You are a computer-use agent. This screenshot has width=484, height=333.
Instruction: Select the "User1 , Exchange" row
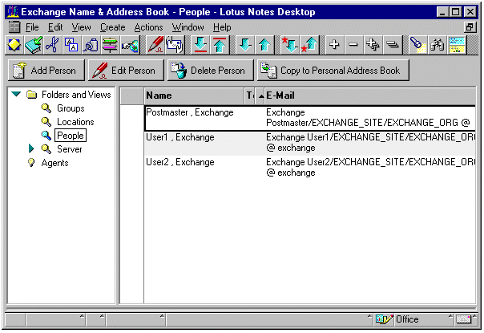click(x=309, y=143)
